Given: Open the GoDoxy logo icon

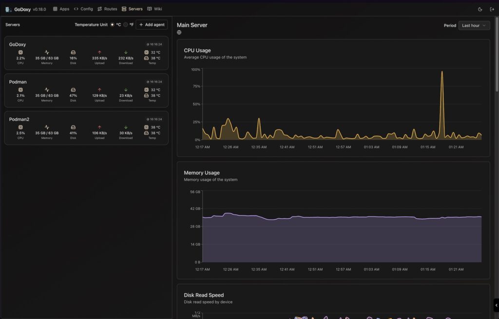Looking at the screenshot, I should [x=7, y=8].
